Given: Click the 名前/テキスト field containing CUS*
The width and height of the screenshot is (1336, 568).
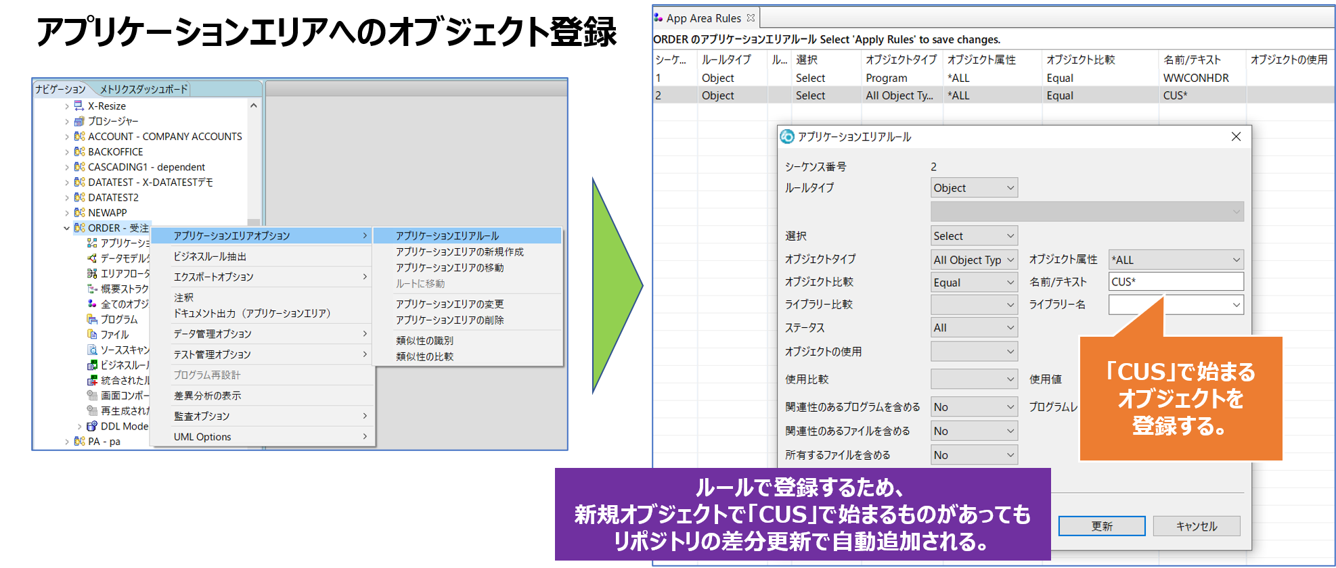Looking at the screenshot, I should pos(1176,282).
